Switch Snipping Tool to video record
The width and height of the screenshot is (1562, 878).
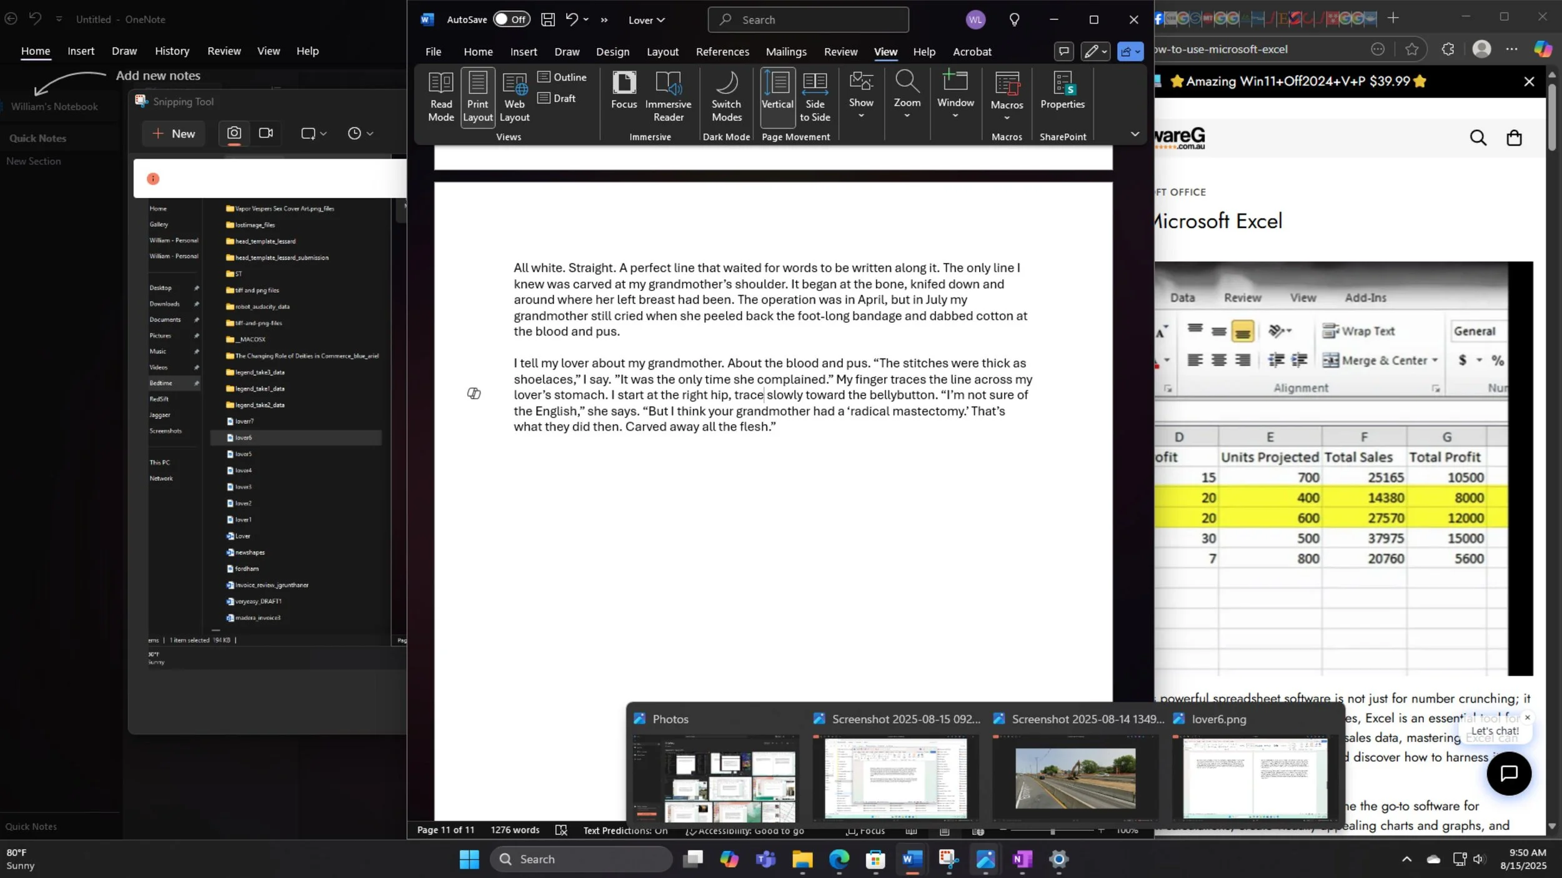coord(266,133)
